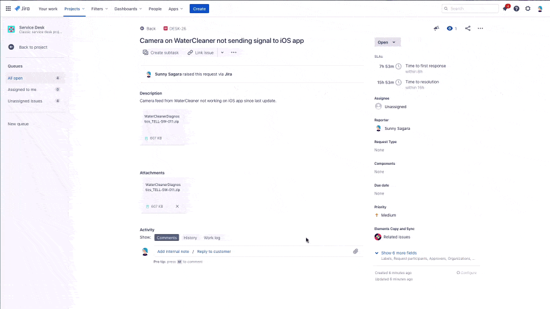Toggle watching this issue eye icon
This screenshot has width=550, height=309.
[x=450, y=29]
